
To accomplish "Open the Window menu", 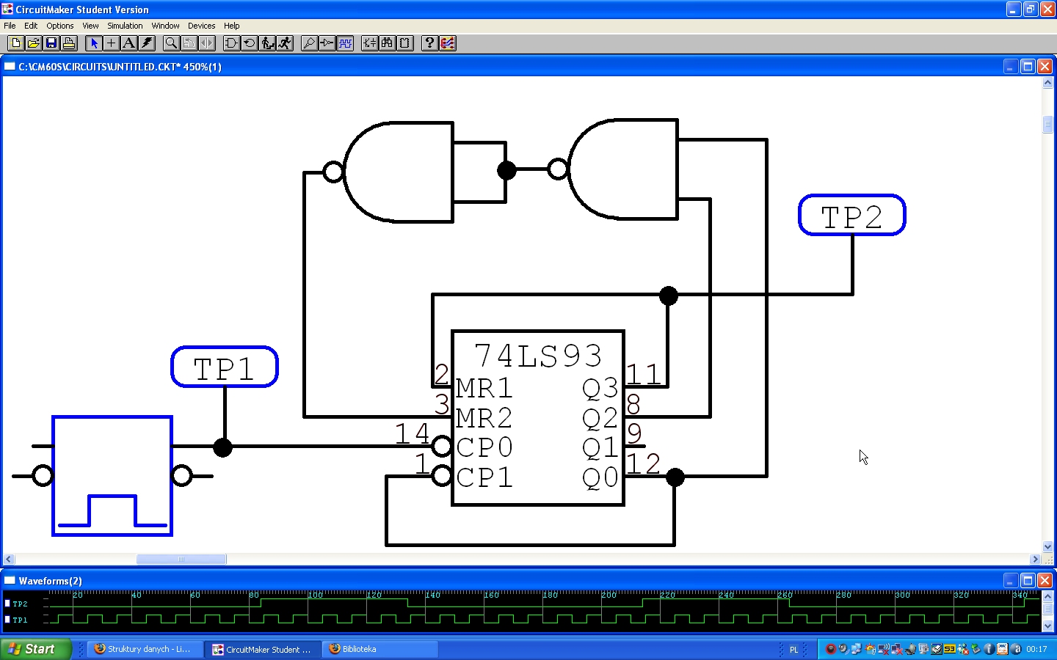I will pyautogui.click(x=165, y=26).
